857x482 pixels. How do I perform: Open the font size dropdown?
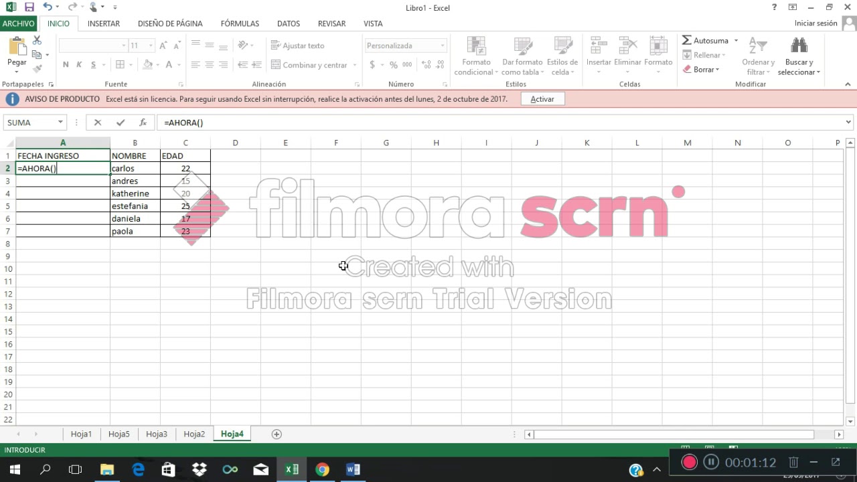[151, 46]
